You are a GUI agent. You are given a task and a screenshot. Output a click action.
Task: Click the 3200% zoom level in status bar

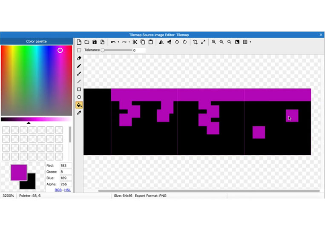coord(8,196)
